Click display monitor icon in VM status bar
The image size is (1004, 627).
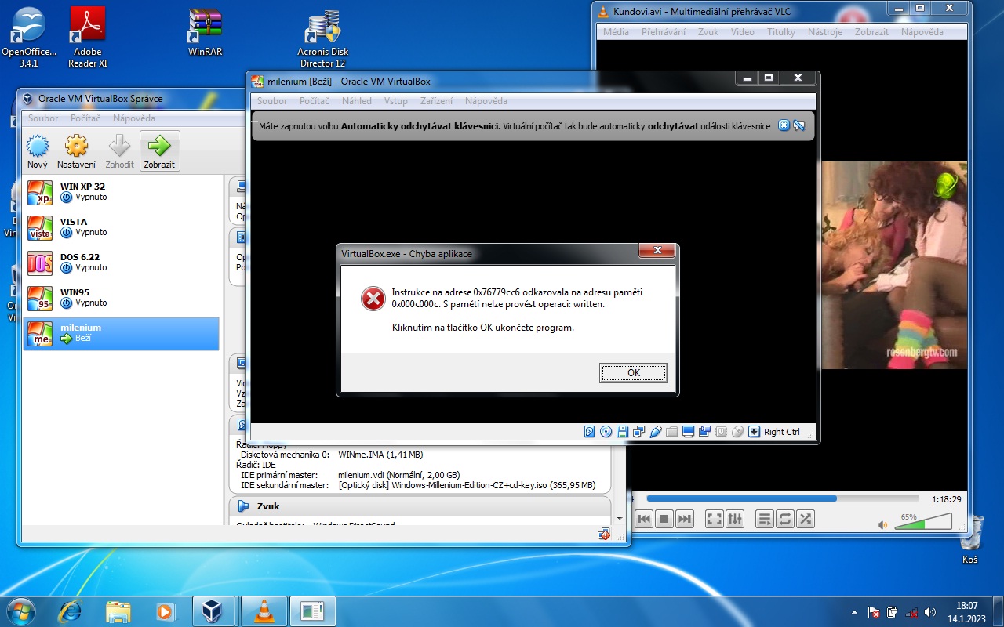point(689,432)
